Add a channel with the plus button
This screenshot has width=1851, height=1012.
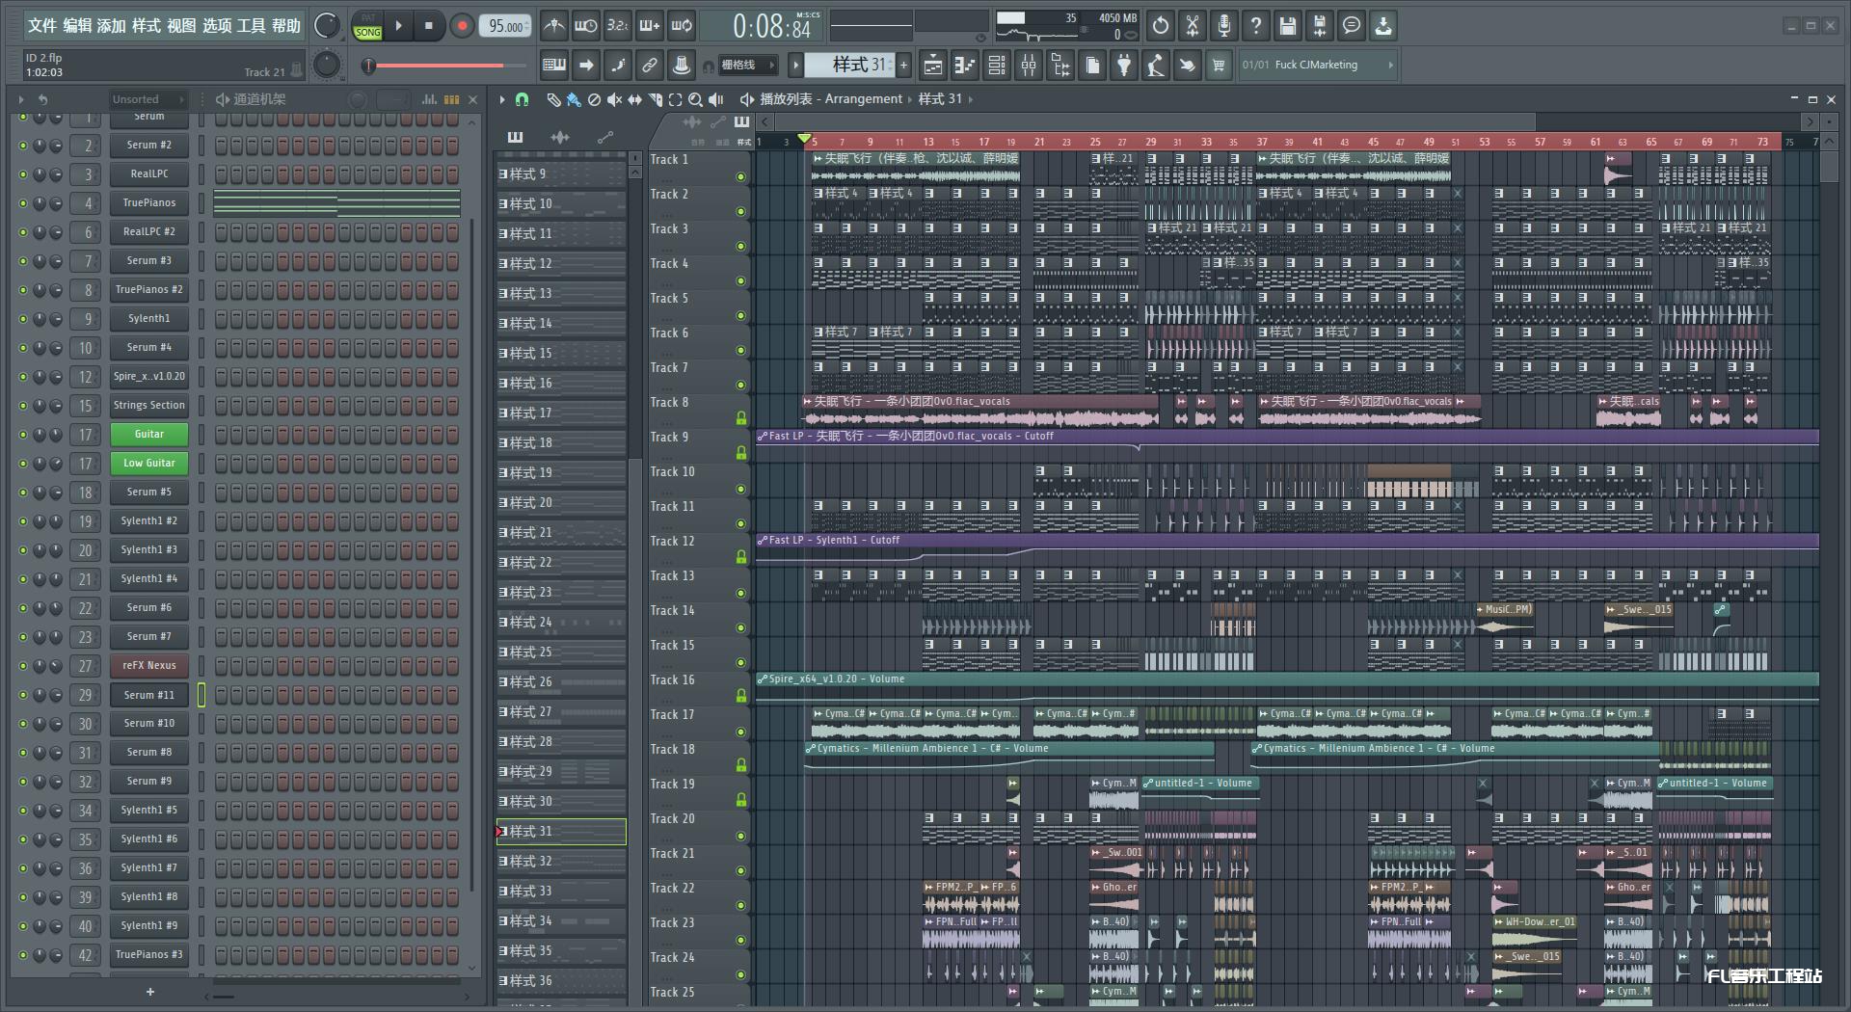coord(149,992)
